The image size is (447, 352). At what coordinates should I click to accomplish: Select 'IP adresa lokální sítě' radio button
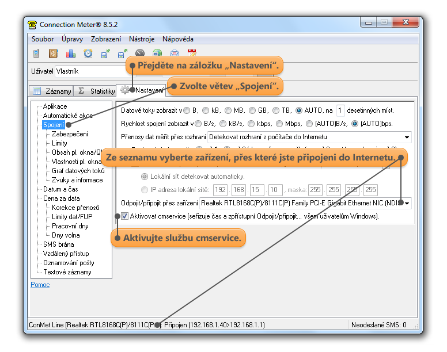[145, 190]
